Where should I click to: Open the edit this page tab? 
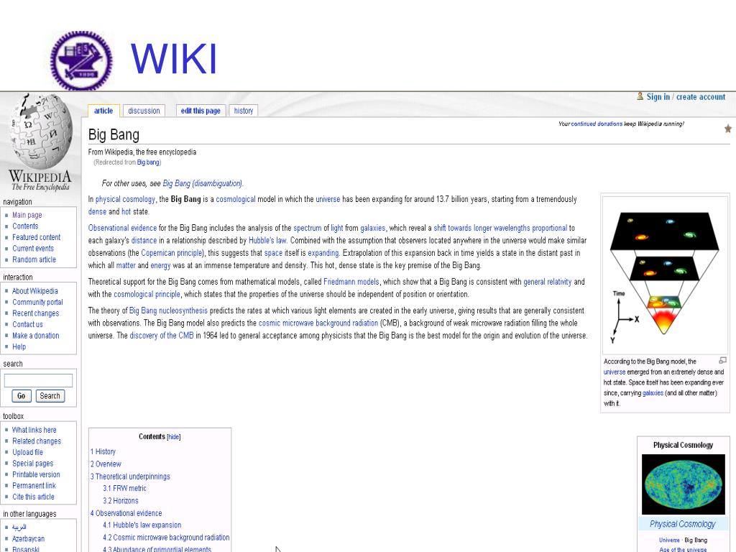click(x=201, y=111)
